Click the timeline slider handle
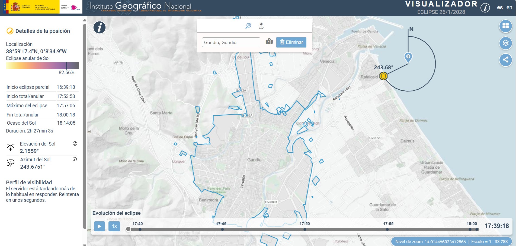This screenshot has width=516, height=246. (x=128, y=229)
